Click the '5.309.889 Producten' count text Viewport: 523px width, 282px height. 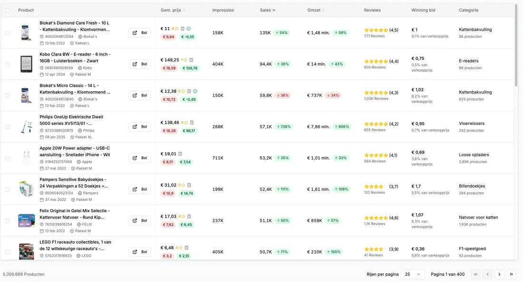[23, 274]
